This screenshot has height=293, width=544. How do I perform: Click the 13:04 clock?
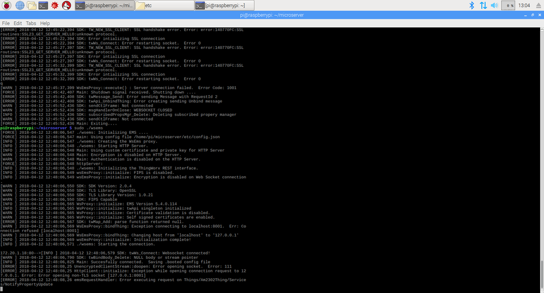point(524,5)
